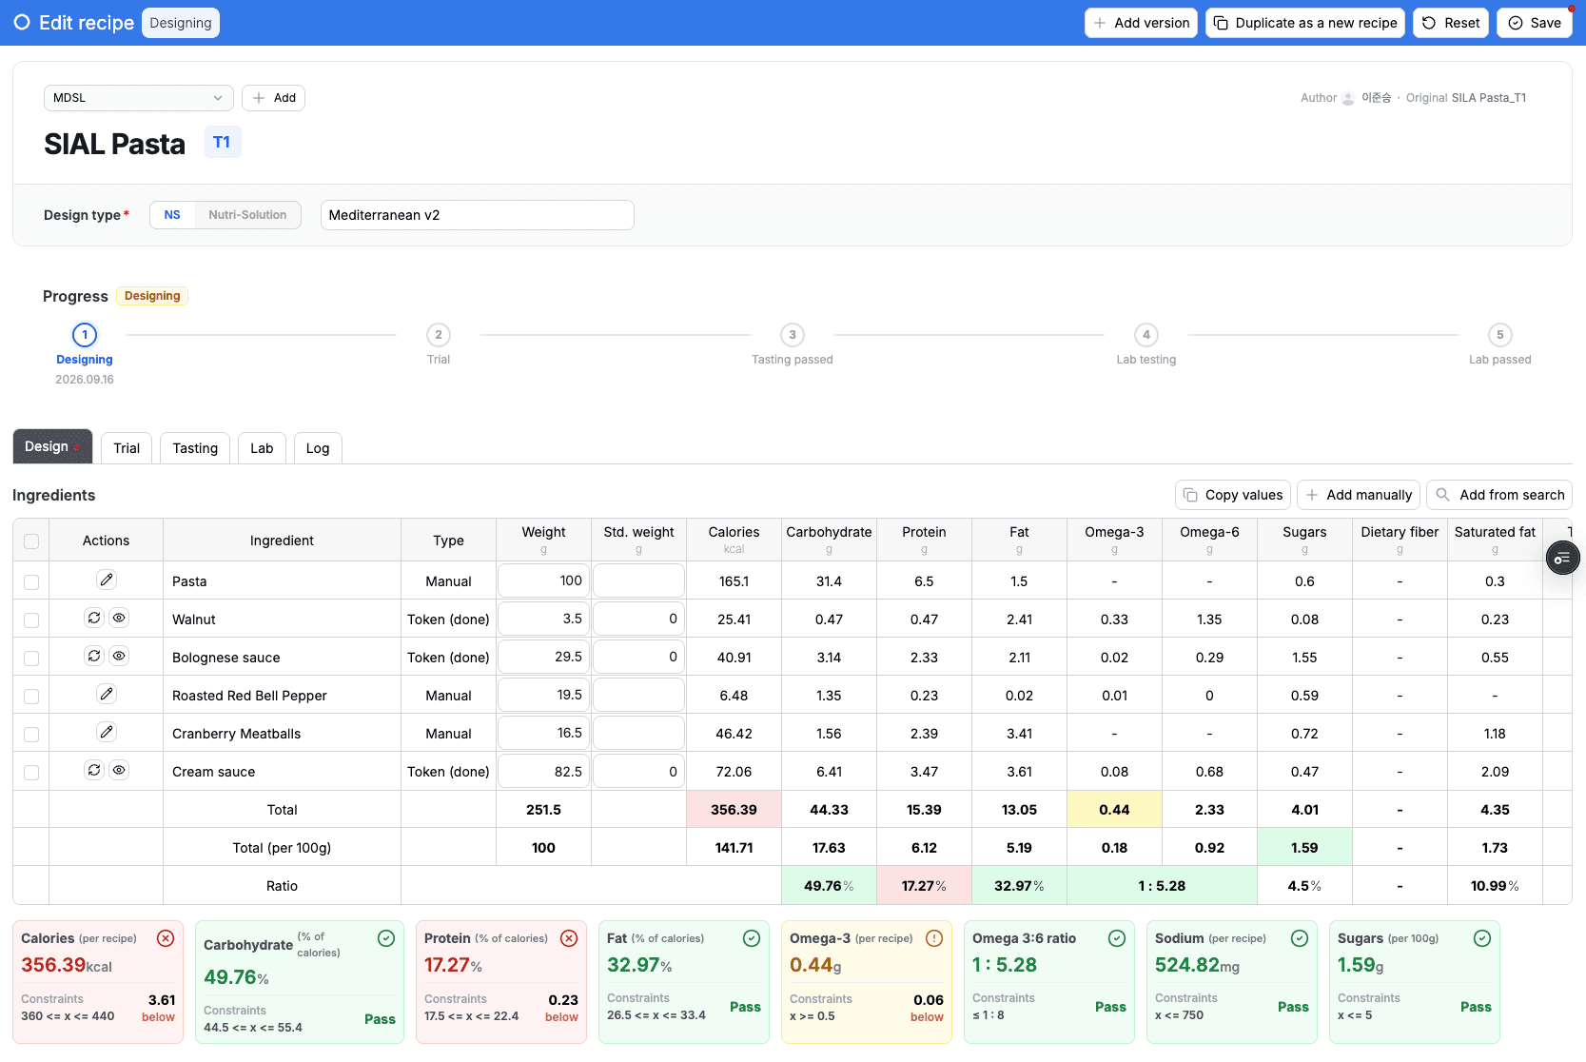1586x1062 pixels.
Task: Click the Add from search button
Action: pos(1499,495)
